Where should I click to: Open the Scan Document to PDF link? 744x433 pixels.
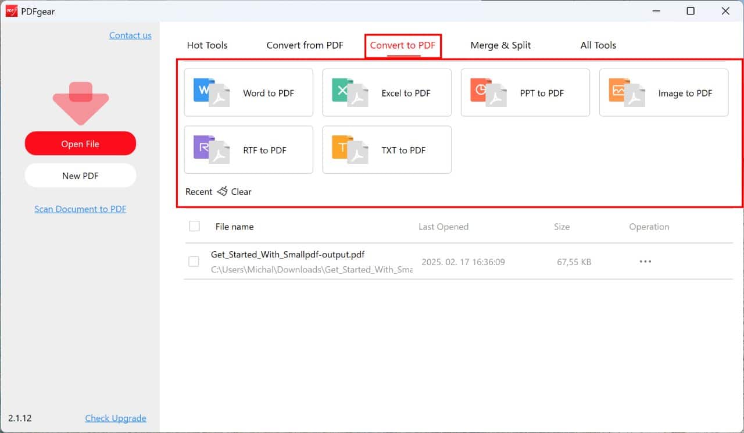(x=80, y=209)
